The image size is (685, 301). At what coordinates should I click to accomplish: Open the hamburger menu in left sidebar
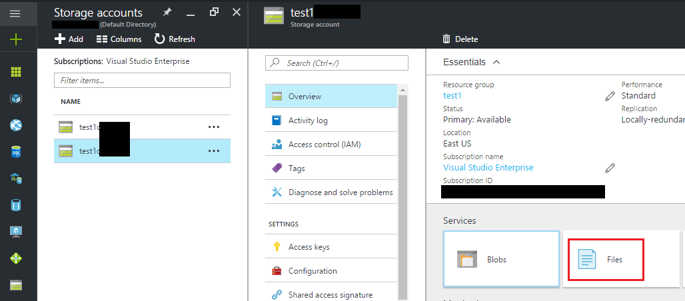16,13
